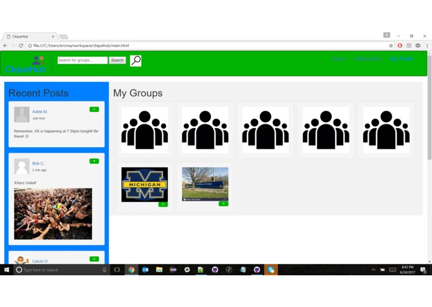Click the page's vertical scrollbar
This screenshot has height=307, width=432.
(430, 108)
